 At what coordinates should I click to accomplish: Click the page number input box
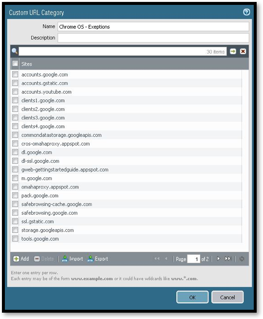pyautogui.click(x=193, y=259)
